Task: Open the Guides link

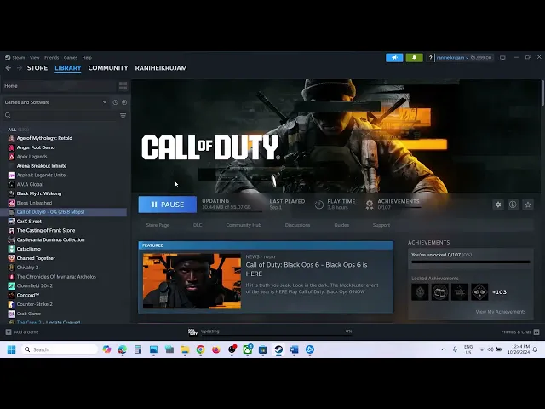Action: pyautogui.click(x=341, y=225)
